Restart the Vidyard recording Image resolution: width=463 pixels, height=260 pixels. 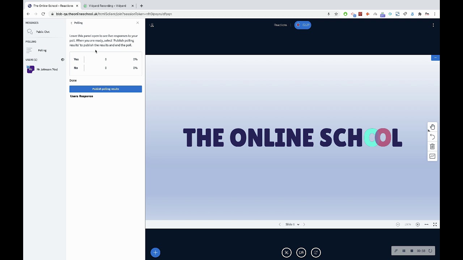[x=430, y=251]
